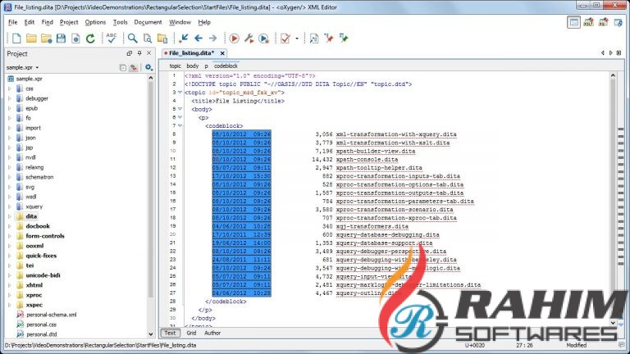This screenshot has height=354, width=630.
Task: Validate the document with the red checkmark icon
Action: pyautogui.click(x=285, y=39)
